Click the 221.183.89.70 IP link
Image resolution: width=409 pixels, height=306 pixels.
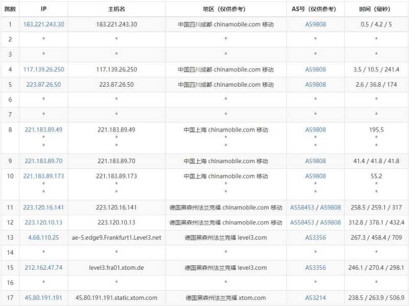click(43, 161)
